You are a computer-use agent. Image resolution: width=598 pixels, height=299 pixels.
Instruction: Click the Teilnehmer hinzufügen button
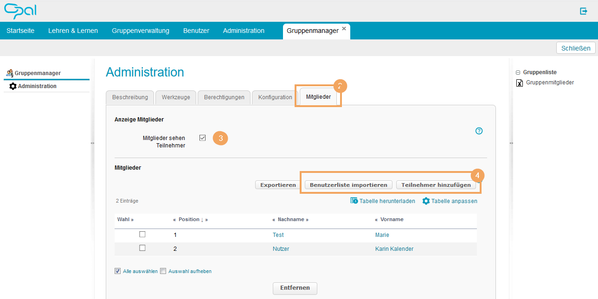click(x=436, y=185)
